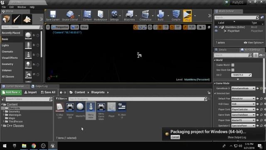The image size is (266, 150).
Task: Open Chrome from the taskbar
Action: click(x=34, y=146)
